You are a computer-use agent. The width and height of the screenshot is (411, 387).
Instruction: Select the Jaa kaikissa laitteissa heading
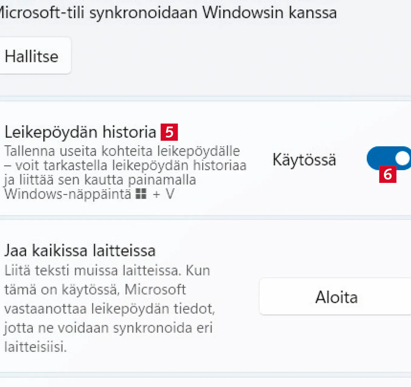pos(80,251)
